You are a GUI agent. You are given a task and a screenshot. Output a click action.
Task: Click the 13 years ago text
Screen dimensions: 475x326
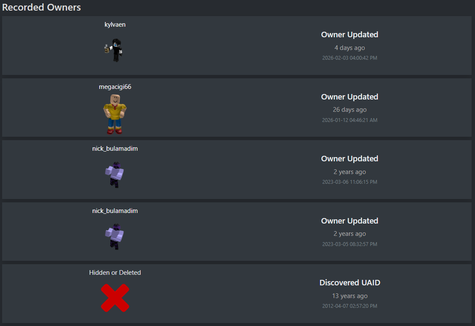(350, 296)
